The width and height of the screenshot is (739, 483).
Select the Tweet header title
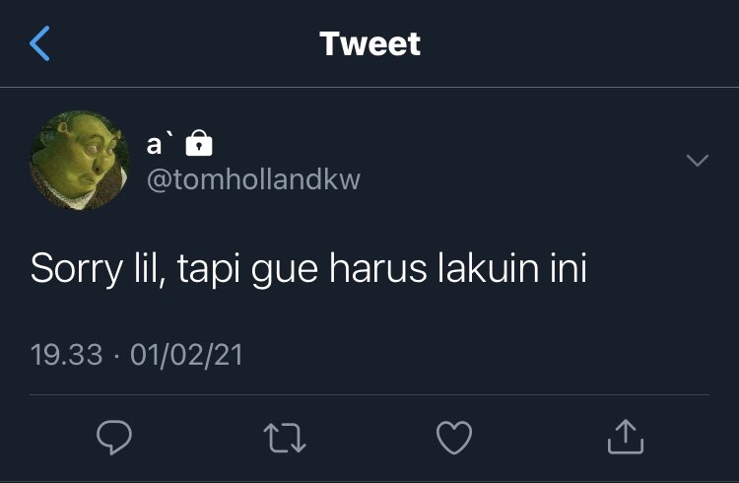tap(369, 44)
